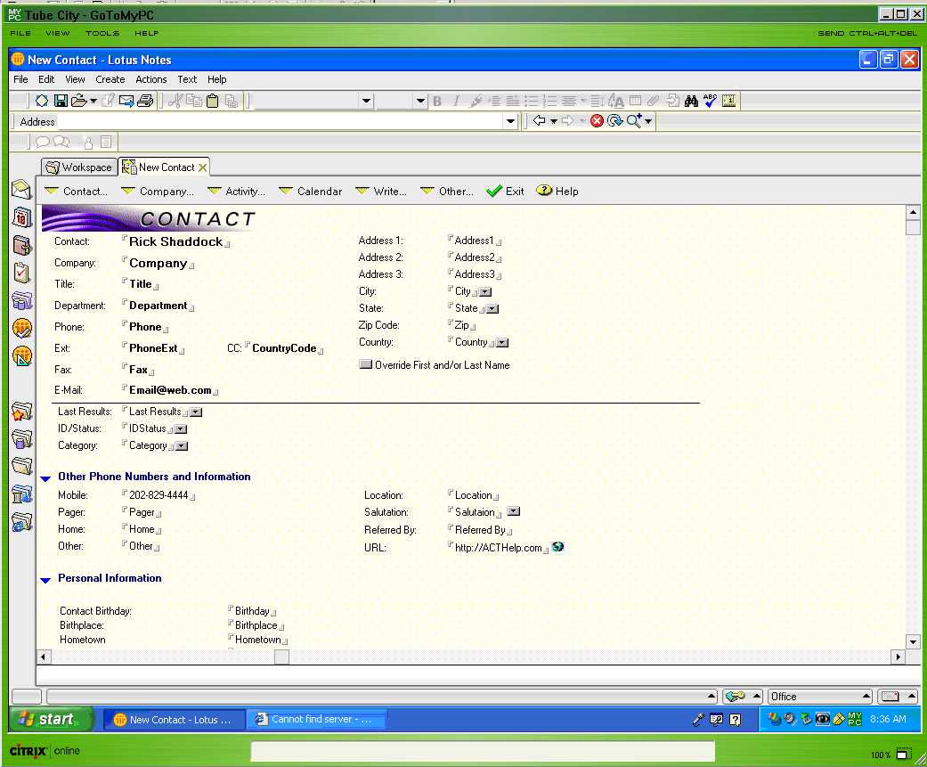This screenshot has height=767, width=927.
Task: Open the To Do clipboard bookmark
Action: [x=21, y=273]
